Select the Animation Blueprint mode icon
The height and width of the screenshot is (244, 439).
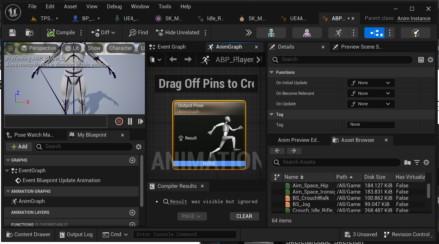click(374, 33)
